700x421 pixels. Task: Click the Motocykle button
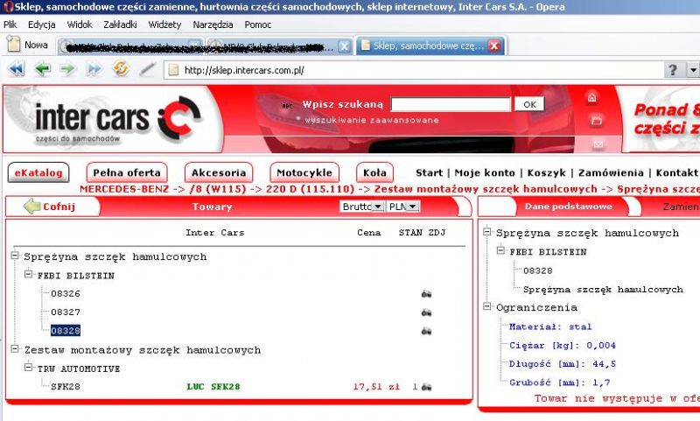tap(304, 172)
